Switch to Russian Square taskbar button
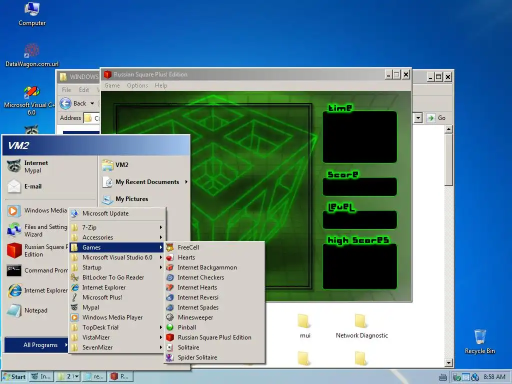Viewport: 512px width, 384px height. click(x=120, y=377)
